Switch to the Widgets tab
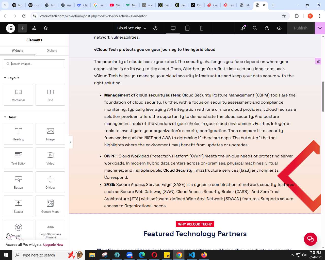325x260 pixels. 17,51
